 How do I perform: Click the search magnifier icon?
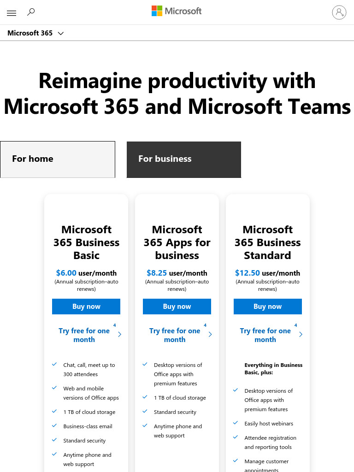(31, 12)
